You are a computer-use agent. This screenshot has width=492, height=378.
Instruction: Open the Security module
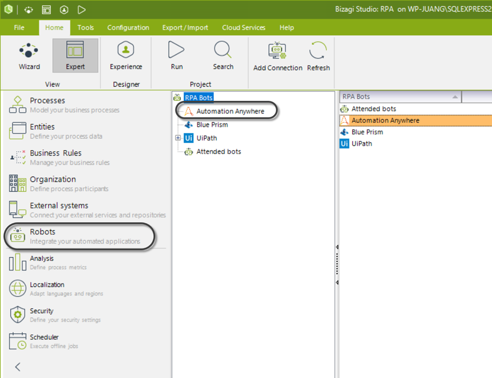tap(55, 315)
